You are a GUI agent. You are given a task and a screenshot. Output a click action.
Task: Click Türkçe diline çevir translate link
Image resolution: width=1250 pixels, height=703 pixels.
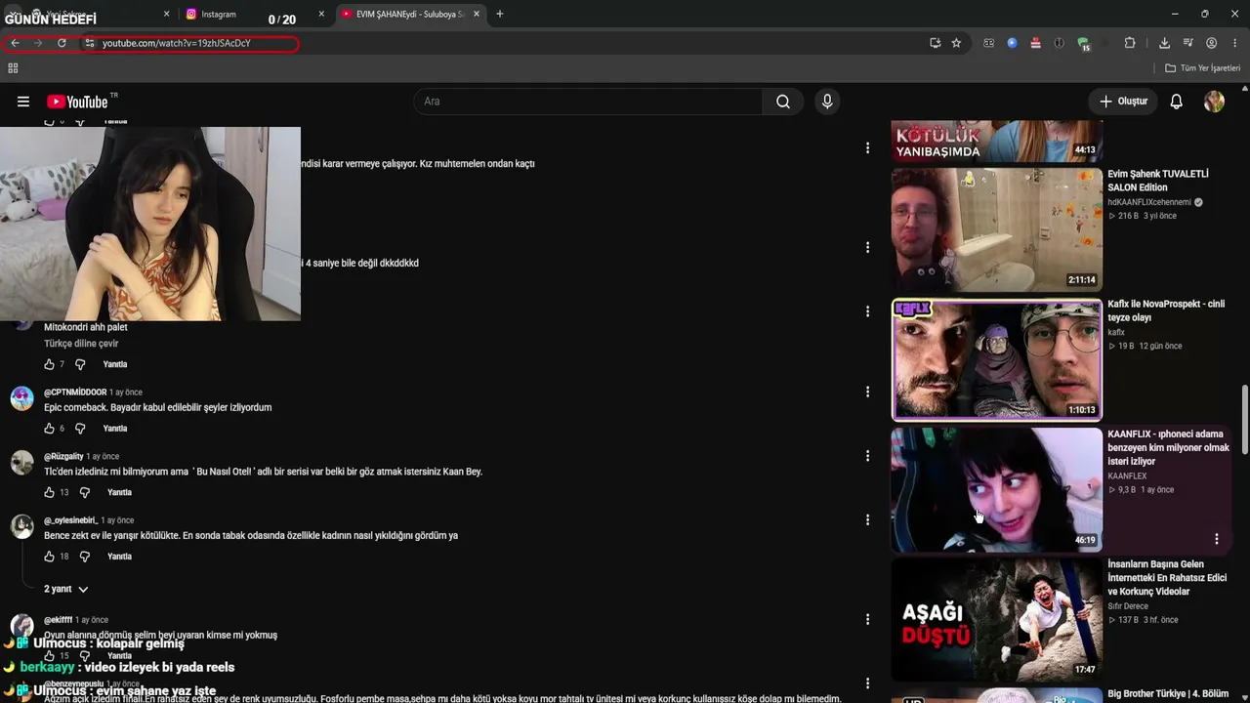[81, 344]
